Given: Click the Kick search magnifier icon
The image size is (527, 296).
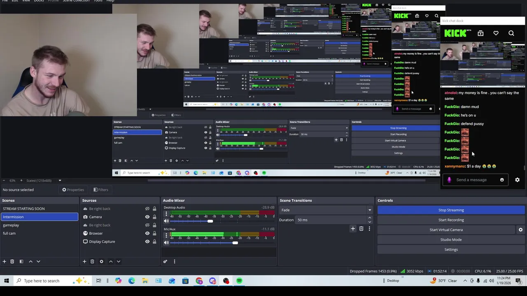Looking at the screenshot, I should click(511, 33).
